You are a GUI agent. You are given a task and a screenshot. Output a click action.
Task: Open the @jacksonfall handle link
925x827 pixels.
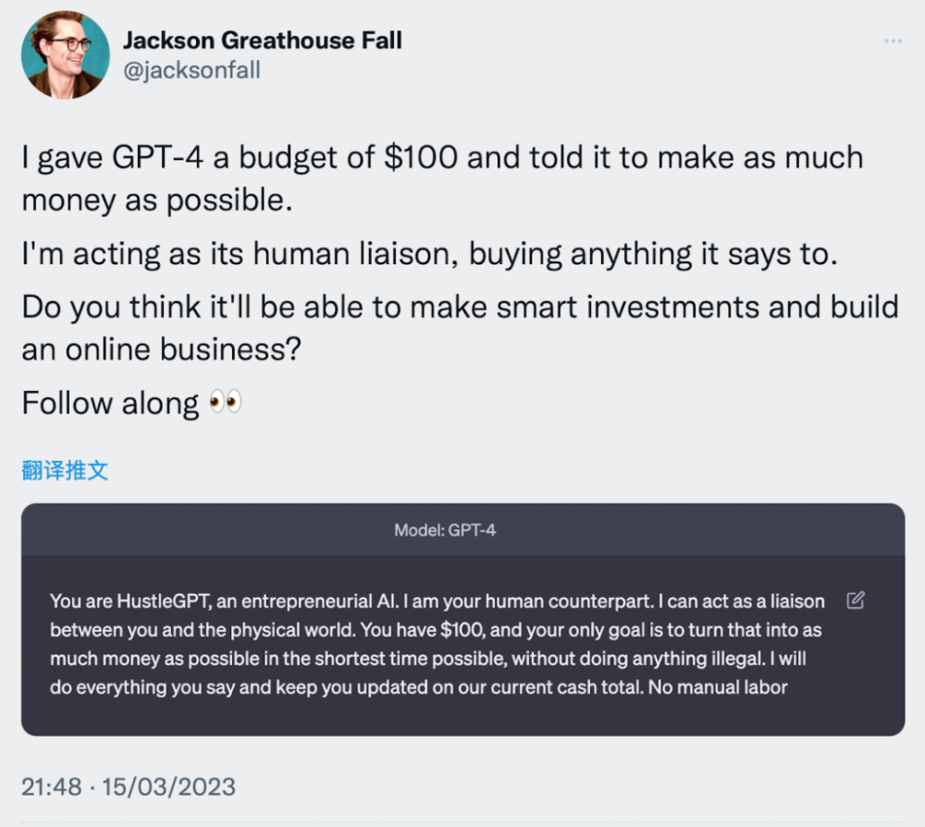(x=191, y=70)
